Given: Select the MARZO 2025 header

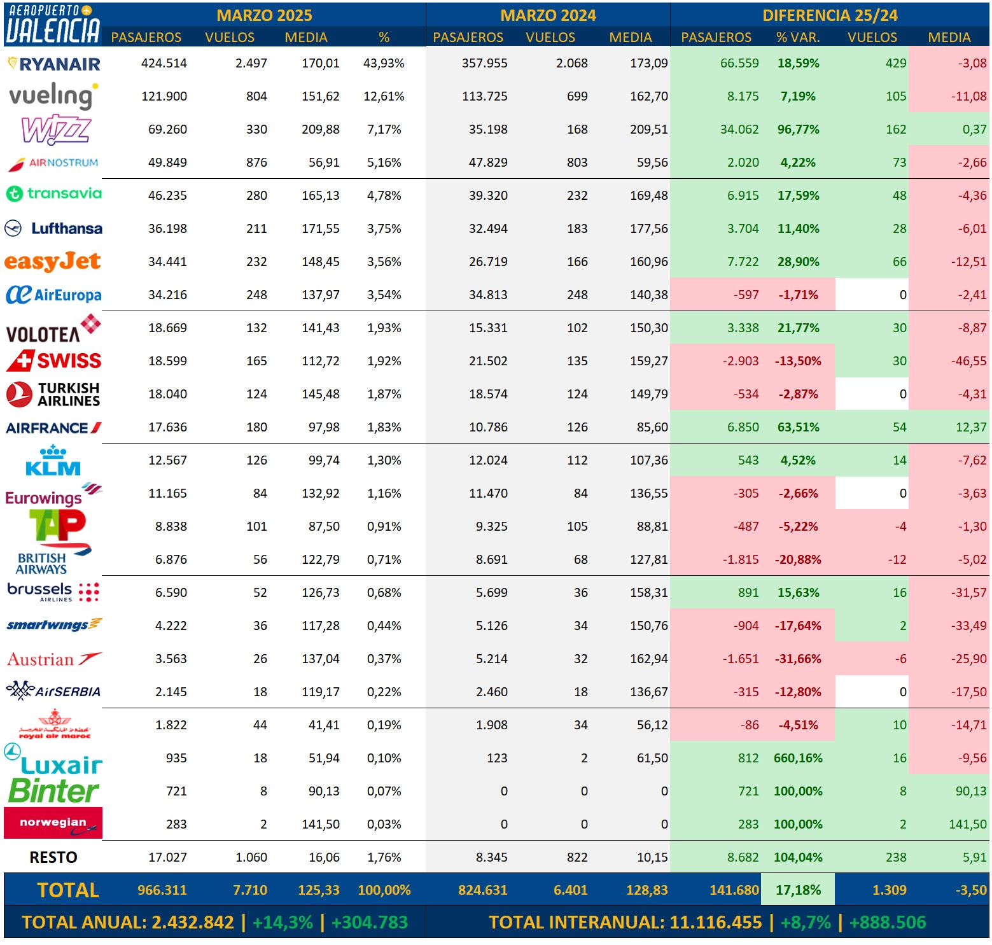Looking at the screenshot, I should 264,15.
